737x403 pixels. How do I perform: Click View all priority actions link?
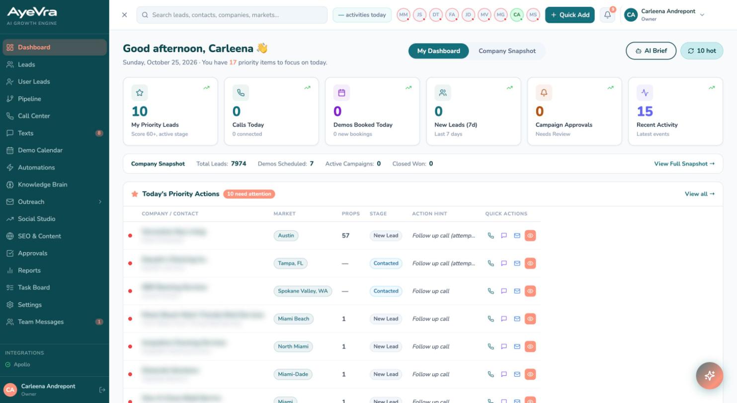click(x=700, y=194)
